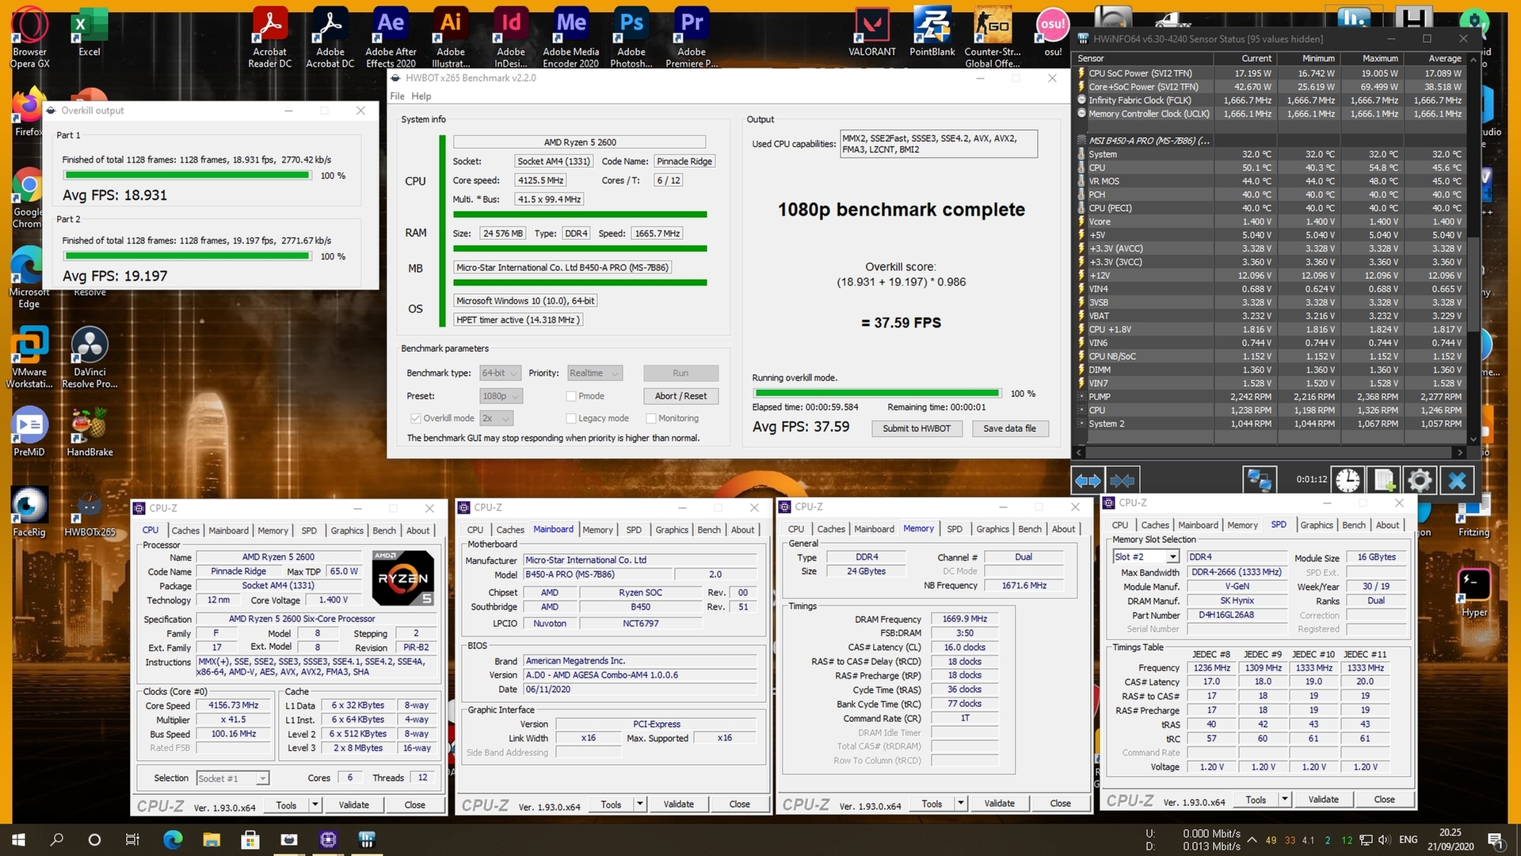Click Validate in the CPU-Z Memory window

coord(999,804)
